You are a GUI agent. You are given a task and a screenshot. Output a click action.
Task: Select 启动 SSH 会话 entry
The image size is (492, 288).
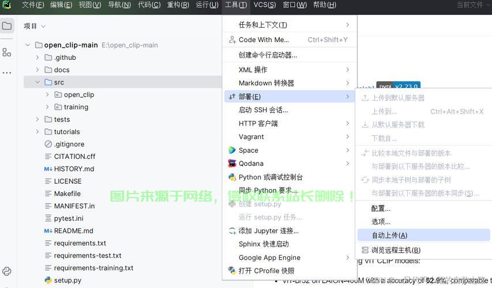[x=290, y=110]
